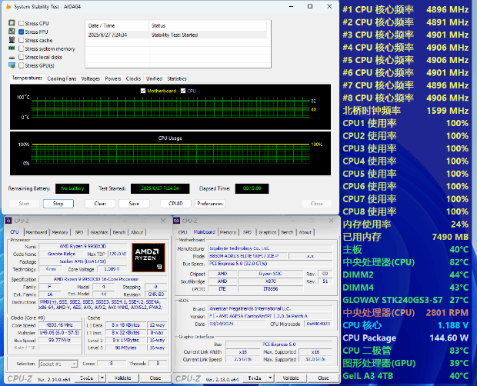Viewport: 477px width, 386px height.
Task: Open Tools dropdown arrow in left CPU-Z
Action: coord(102,378)
